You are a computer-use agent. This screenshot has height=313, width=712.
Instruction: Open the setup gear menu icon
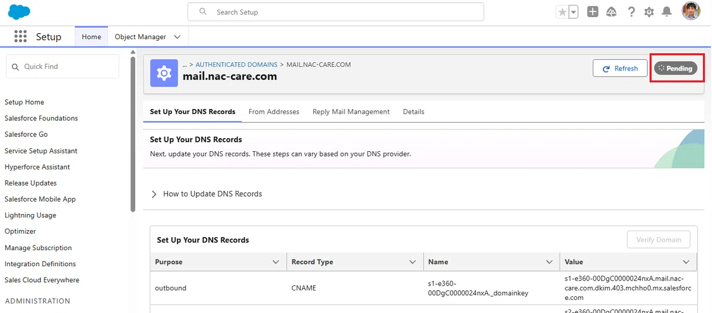649,12
